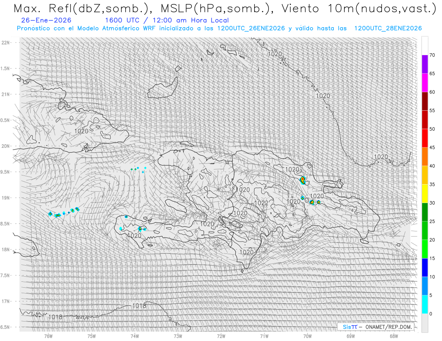Click the colorbar value "40"
Viewport: 442px width, 341px height.
(432, 166)
